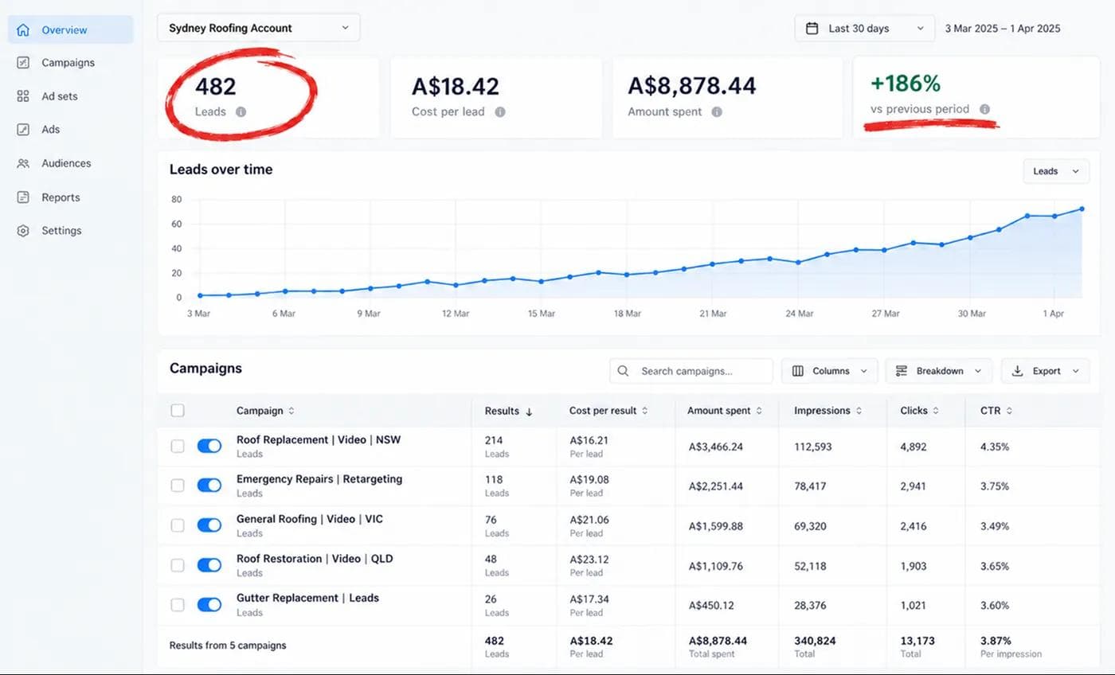Click the Campaigns sidebar icon

click(23, 63)
